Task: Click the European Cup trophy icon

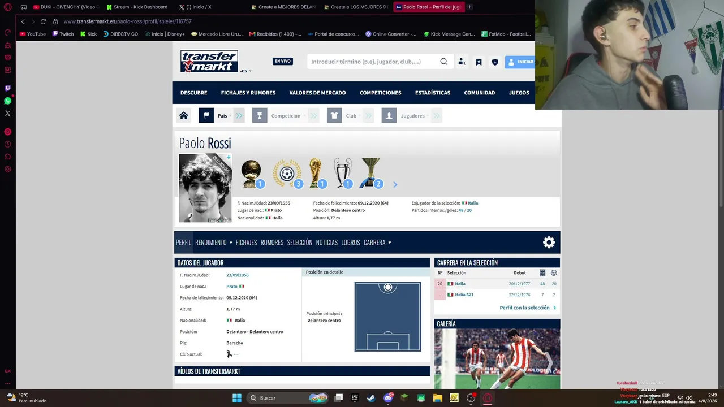Action: point(343,173)
